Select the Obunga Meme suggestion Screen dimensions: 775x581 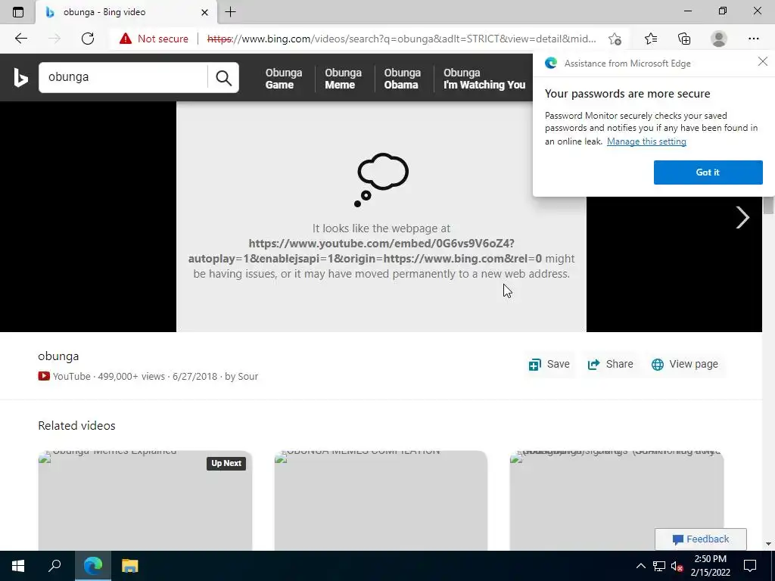click(x=343, y=79)
